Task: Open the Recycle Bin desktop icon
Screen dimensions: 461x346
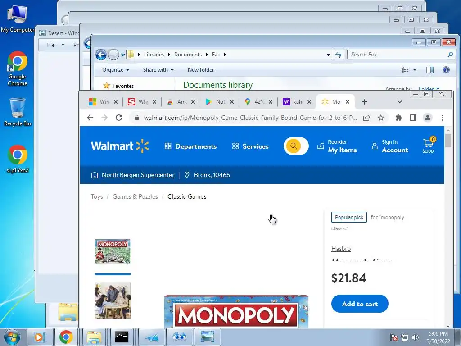Action: pyautogui.click(x=18, y=112)
